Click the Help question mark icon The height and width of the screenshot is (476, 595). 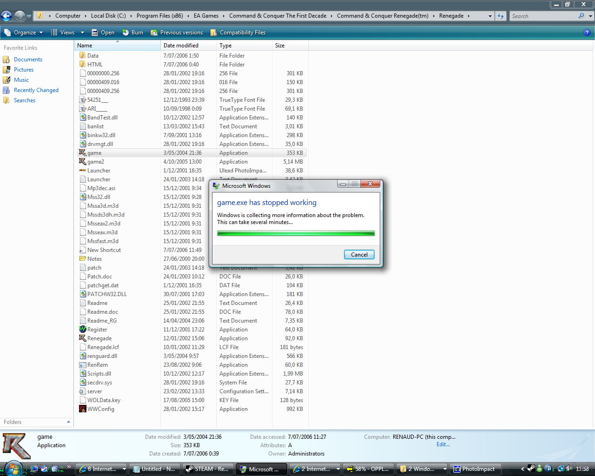[587, 33]
